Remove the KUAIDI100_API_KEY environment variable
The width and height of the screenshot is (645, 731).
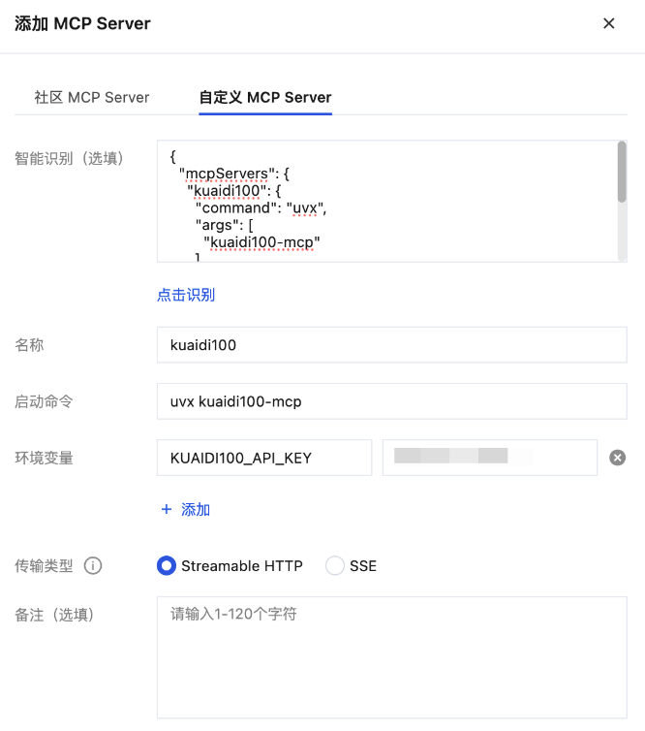617,458
